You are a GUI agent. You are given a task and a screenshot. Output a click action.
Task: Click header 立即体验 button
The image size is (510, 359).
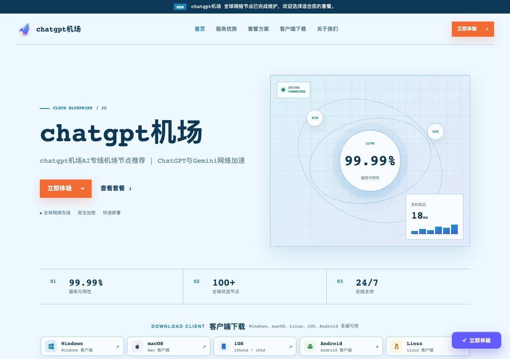473,29
